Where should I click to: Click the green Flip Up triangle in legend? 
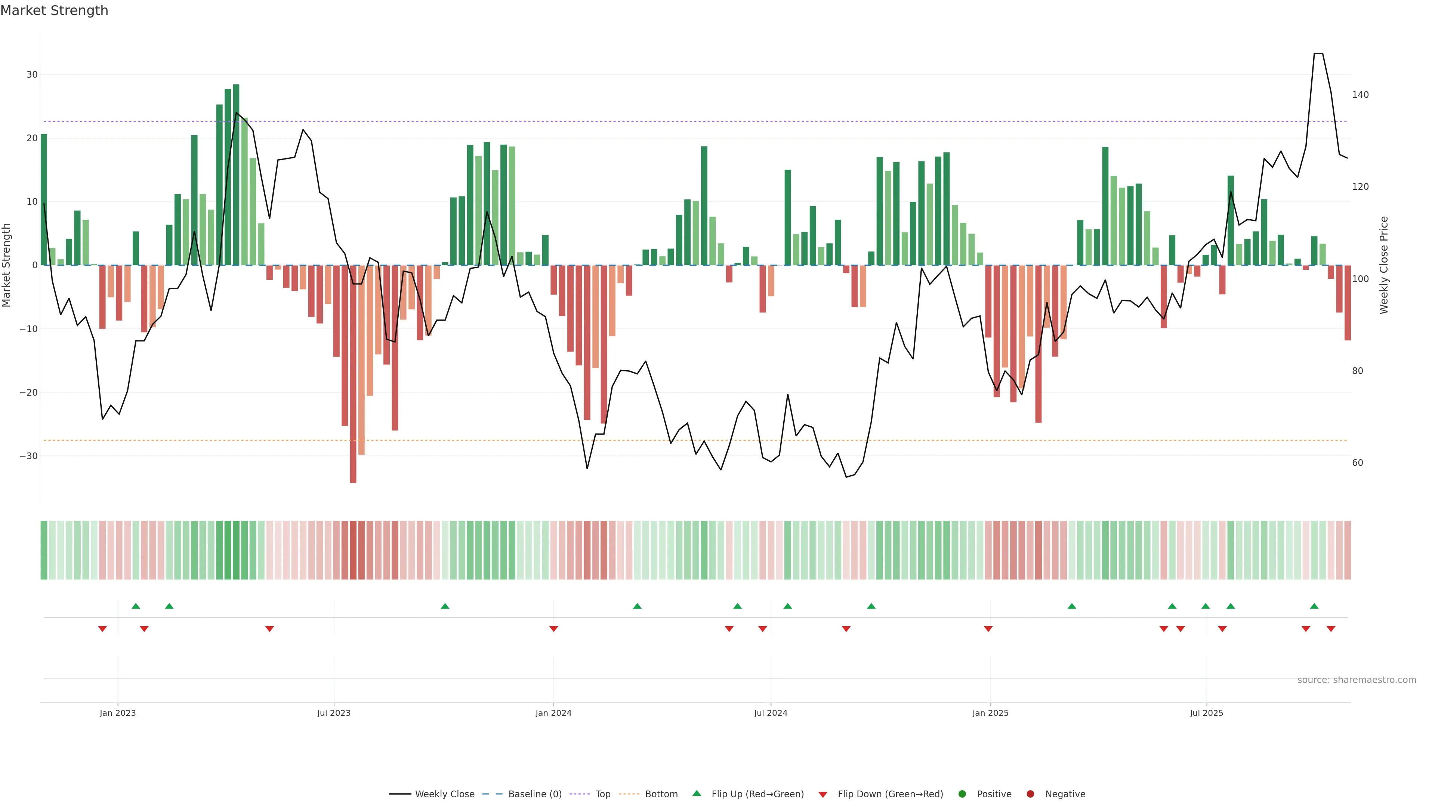click(x=696, y=793)
